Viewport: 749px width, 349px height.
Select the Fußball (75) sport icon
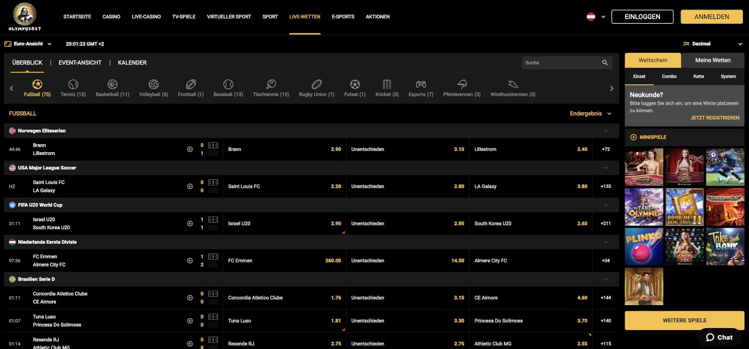pyautogui.click(x=37, y=84)
